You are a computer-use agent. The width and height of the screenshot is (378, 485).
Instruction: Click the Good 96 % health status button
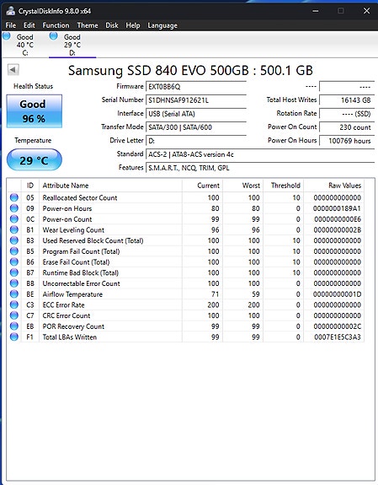[x=34, y=111]
